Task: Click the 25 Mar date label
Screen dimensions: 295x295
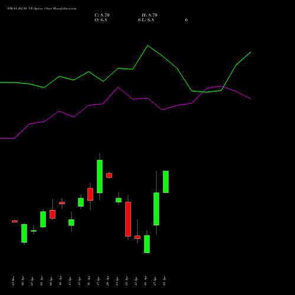Action: (x=13, y=281)
